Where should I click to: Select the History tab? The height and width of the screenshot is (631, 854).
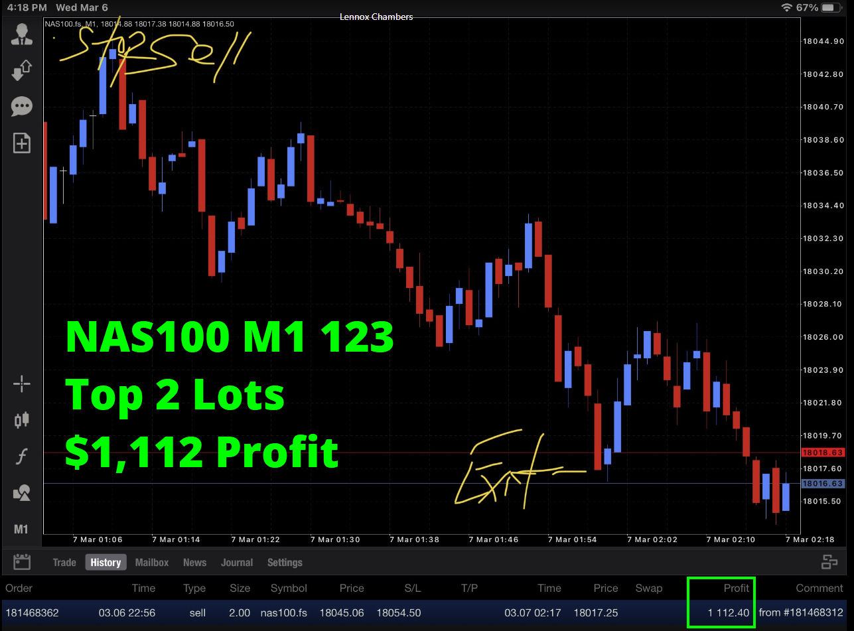click(106, 563)
